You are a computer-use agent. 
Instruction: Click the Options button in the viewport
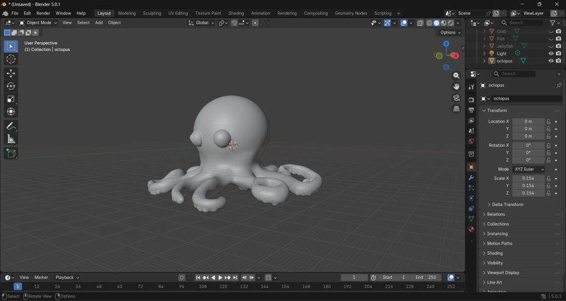pyautogui.click(x=450, y=33)
